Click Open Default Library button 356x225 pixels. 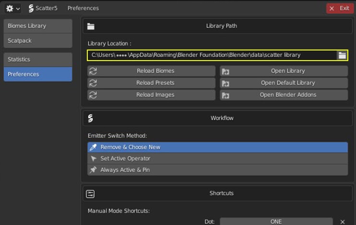[284, 83]
